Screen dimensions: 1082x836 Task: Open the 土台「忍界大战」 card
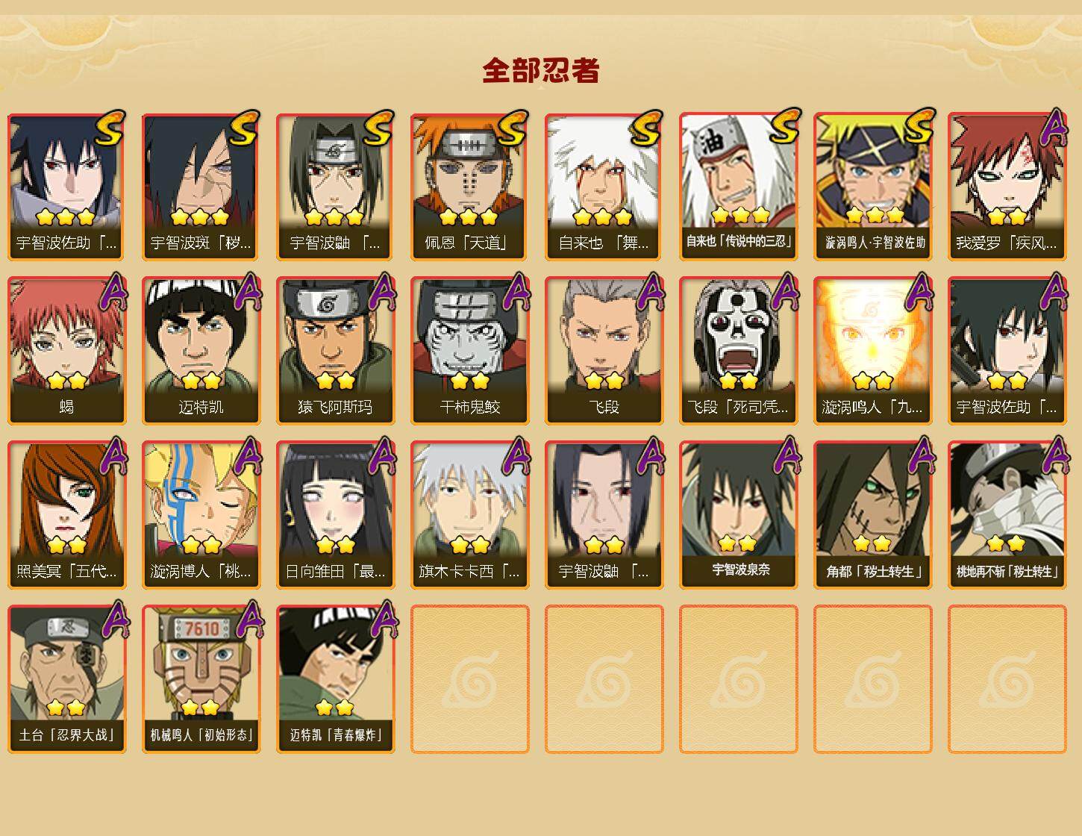pos(66,679)
